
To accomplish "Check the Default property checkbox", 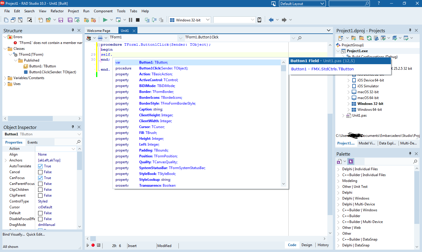I will (40, 213).
